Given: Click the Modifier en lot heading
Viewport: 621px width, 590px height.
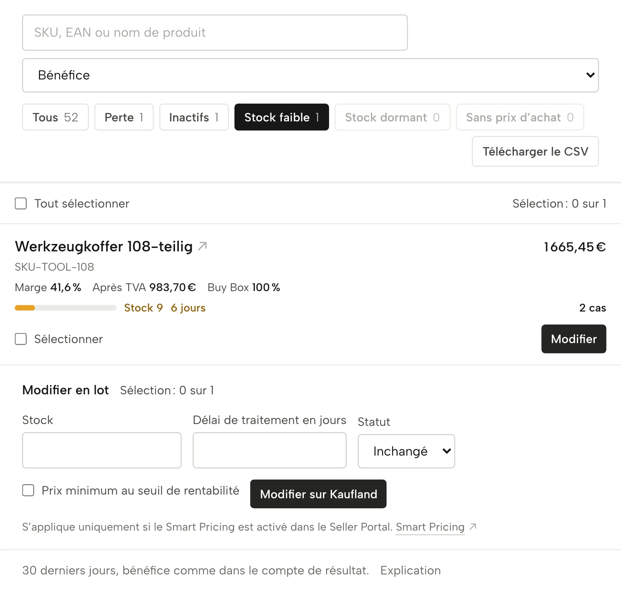Looking at the screenshot, I should coord(66,390).
